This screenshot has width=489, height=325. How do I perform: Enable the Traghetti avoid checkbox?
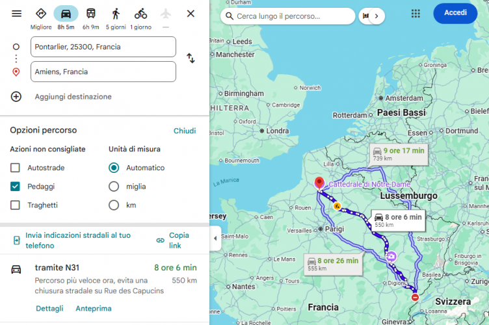(x=15, y=205)
